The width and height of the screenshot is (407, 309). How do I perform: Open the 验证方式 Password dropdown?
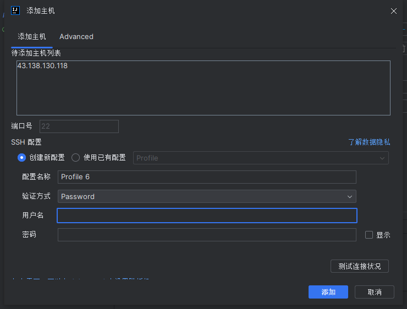[207, 196]
